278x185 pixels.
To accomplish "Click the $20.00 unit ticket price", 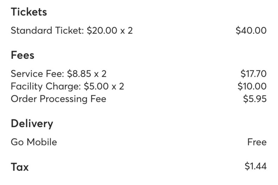I will [101, 31].
